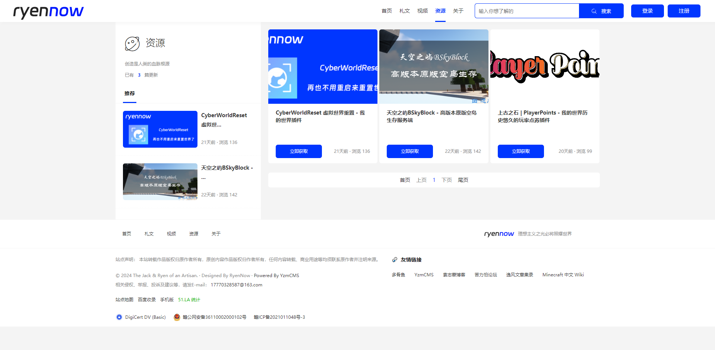Click the 登录 login button
This screenshot has height=350, width=715.
point(648,11)
